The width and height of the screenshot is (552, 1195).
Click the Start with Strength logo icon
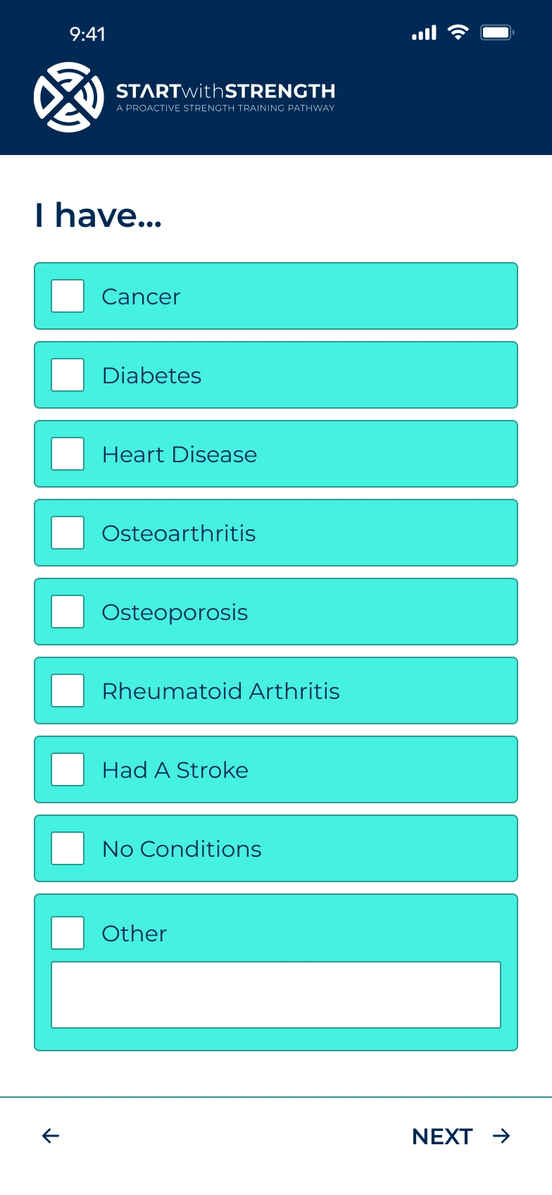tap(69, 97)
